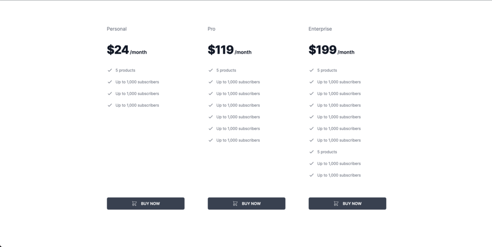Select the Personal plan title
492x247 pixels.
117,29
